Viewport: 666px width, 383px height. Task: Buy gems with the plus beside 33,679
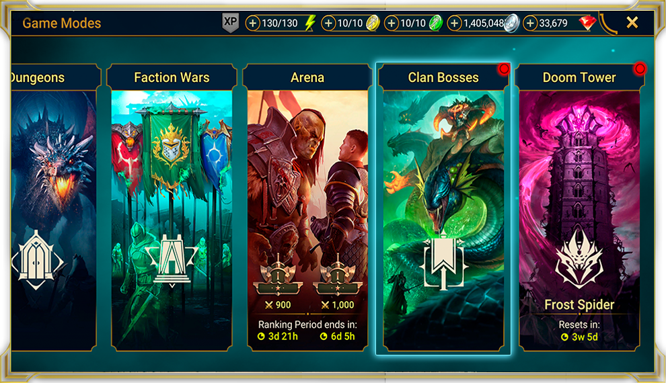(530, 24)
